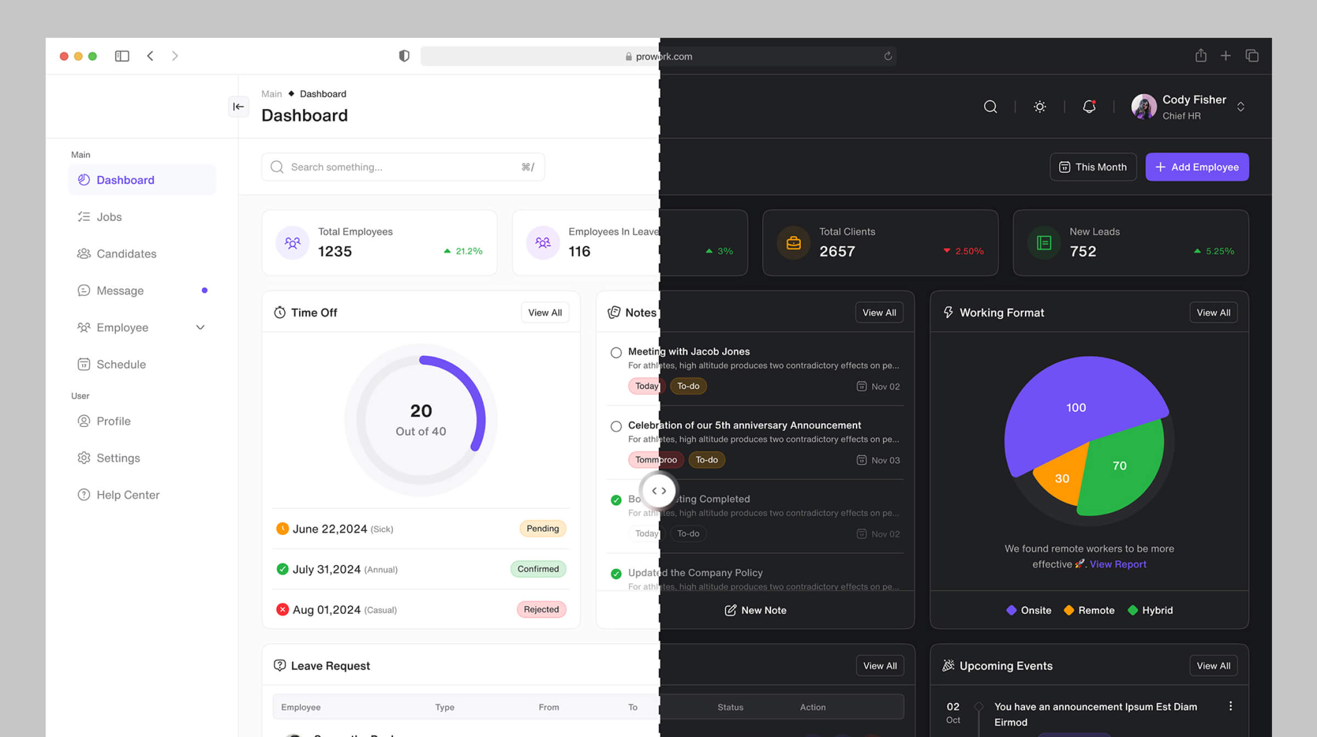Screen dimensions: 1317x737
Task: Check the 5th anniversary Announcement note
Action: 616,426
